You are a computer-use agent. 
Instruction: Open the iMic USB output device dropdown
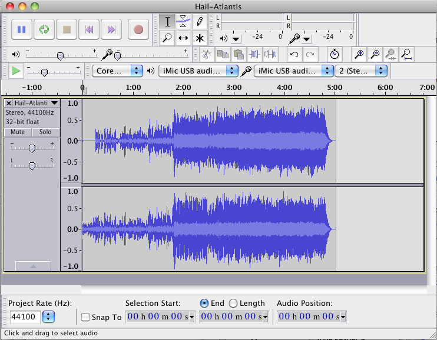click(x=198, y=71)
